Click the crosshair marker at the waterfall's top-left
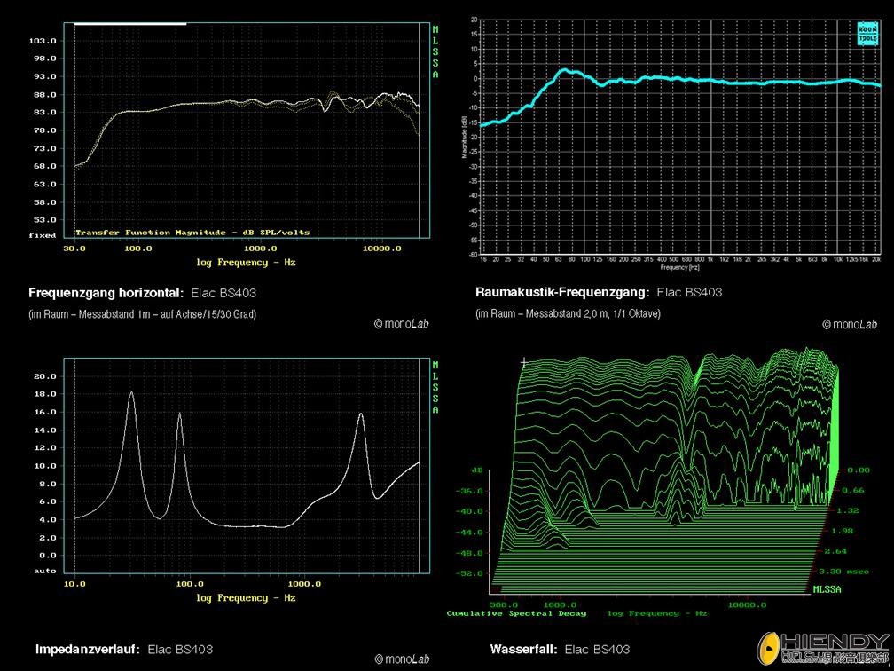Image resolution: width=894 pixels, height=671 pixels. (x=524, y=362)
